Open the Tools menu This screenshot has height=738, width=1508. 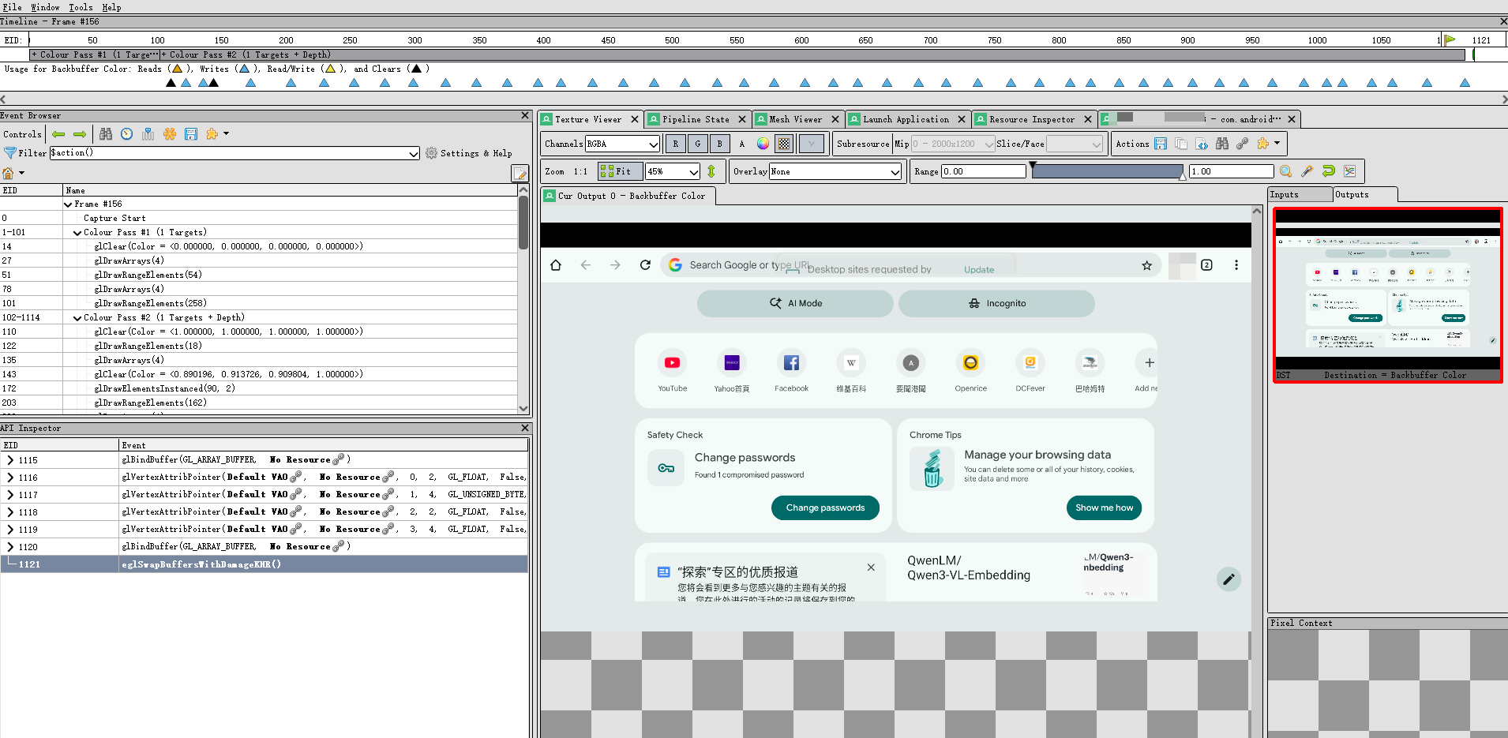click(x=81, y=7)
